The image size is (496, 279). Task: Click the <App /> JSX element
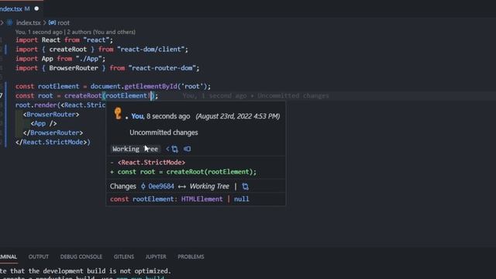[43, 124]
